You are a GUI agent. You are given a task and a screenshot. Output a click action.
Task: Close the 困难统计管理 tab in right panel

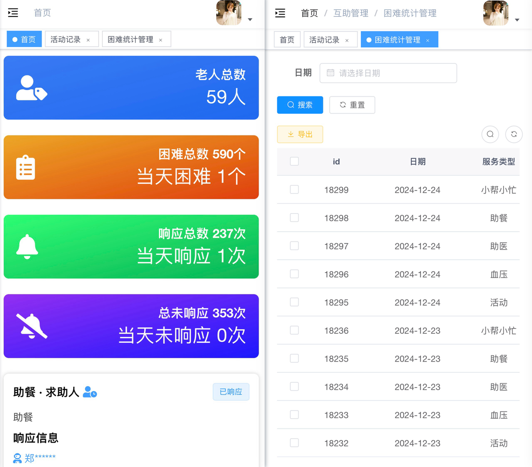click(x=428, y=40)
